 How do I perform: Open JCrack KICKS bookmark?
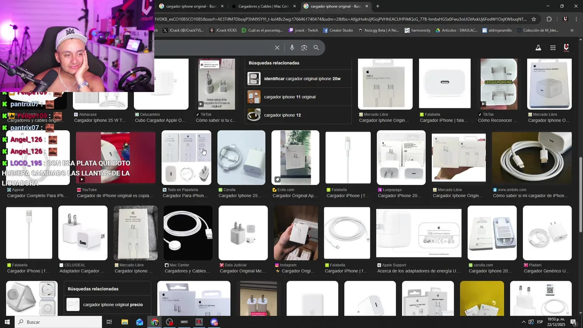click(x=223, y=31)
